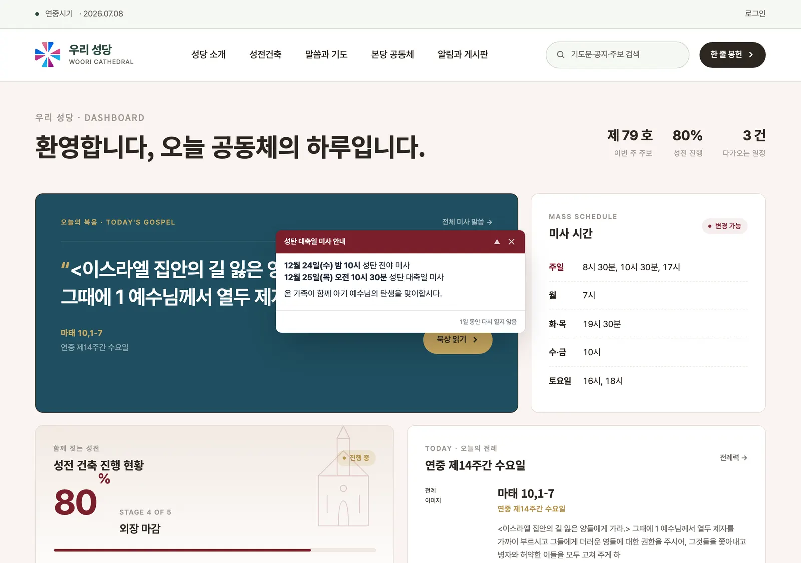Image resolution: width=801 pixels, height=563 pixels.
Task: Open the 말씀과 기도 menu
Action: [x=326, y=54]
